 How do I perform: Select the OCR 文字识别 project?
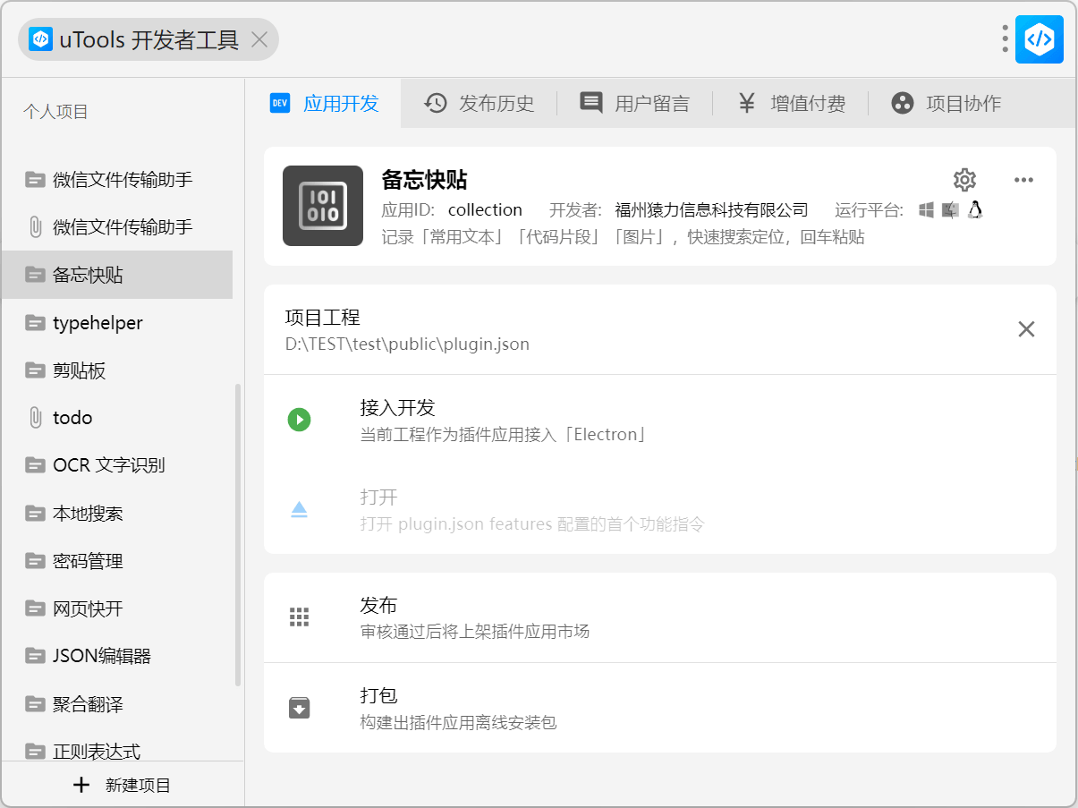pyautogui.click(x=117, y=465)
